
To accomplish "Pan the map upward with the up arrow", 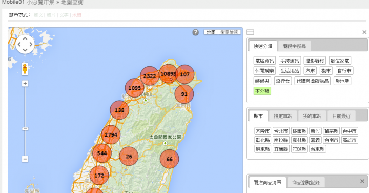I will 25,38.
